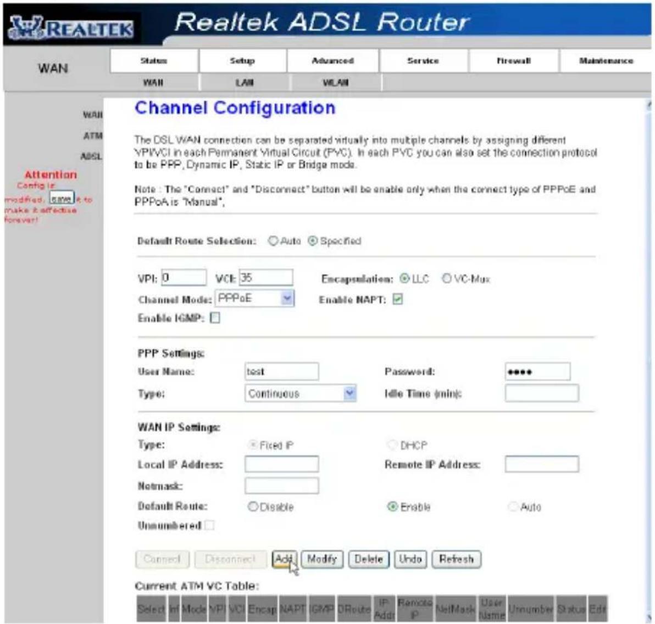
Task: Click the Delete button
Action: tap(368, 559)
